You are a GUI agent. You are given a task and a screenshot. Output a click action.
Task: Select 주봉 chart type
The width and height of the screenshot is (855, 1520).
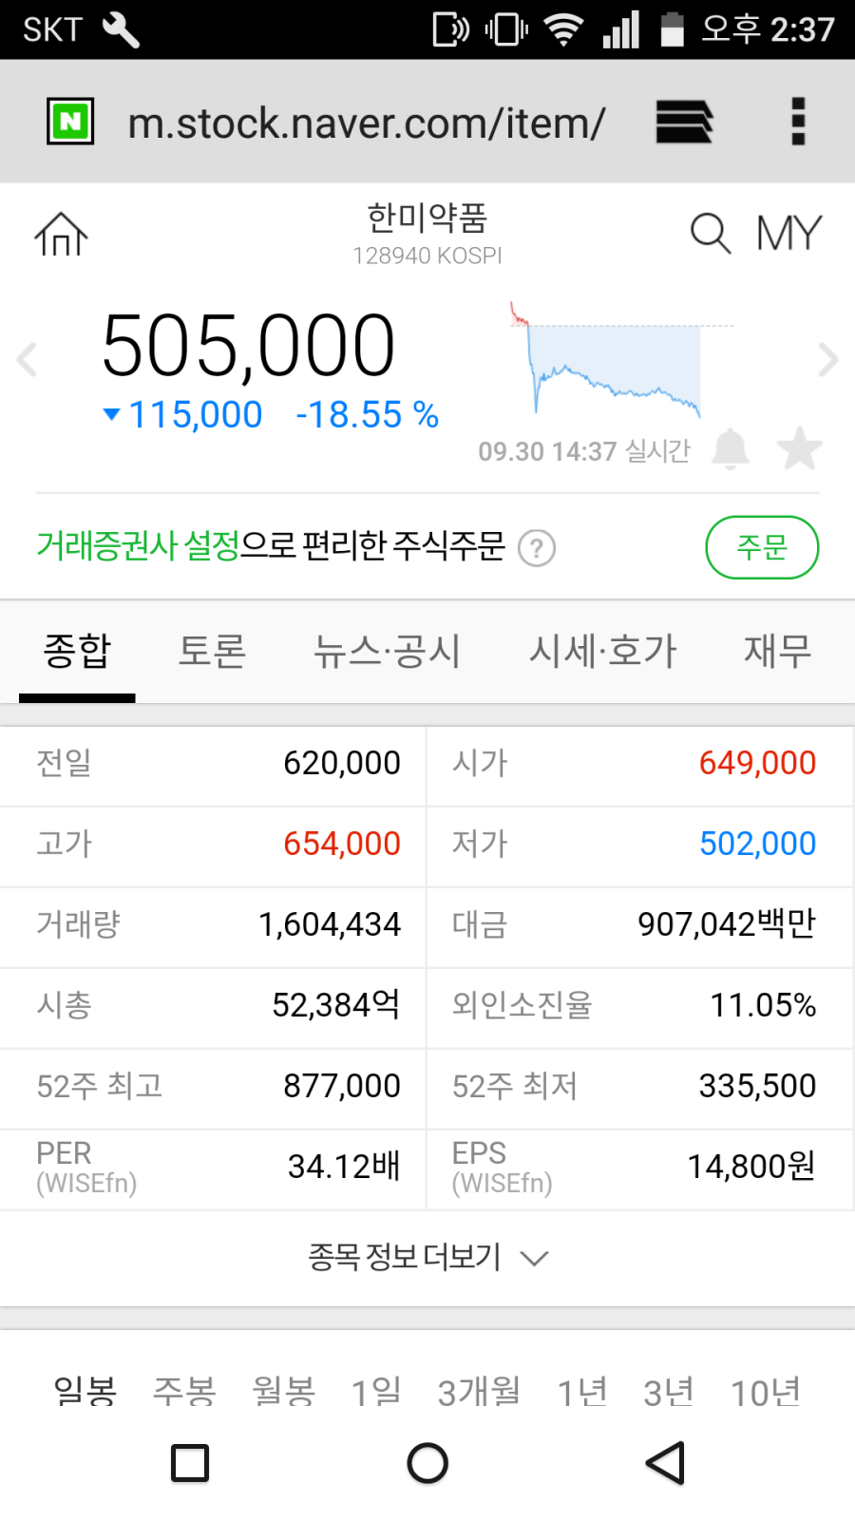(x=184, y=1392)
